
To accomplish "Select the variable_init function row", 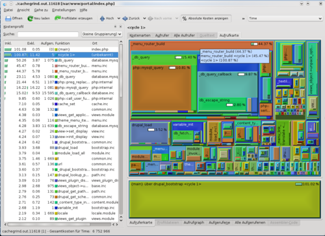I will [61, 207].
